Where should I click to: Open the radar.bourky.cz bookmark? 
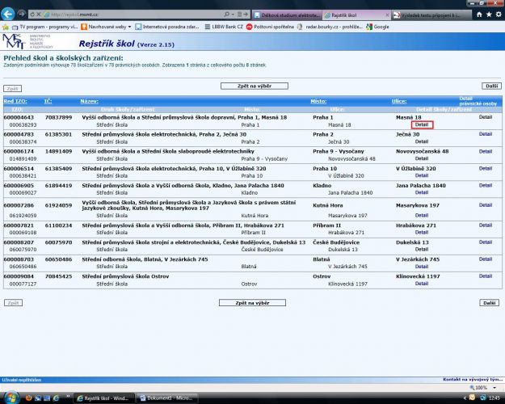(x=330, y=27)
